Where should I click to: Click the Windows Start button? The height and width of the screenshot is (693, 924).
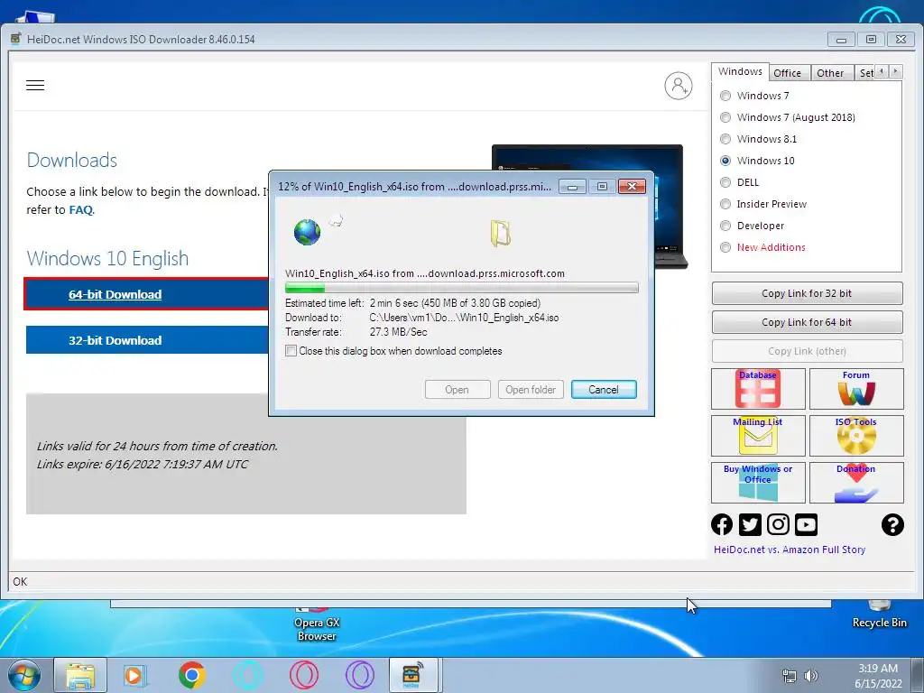24,675
